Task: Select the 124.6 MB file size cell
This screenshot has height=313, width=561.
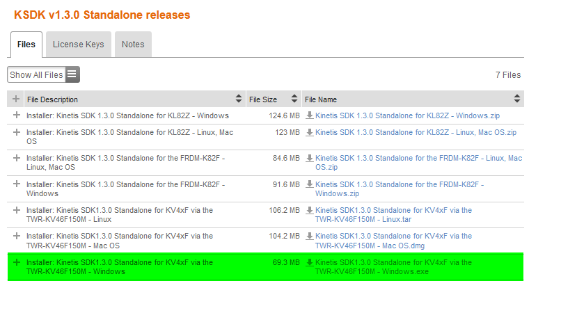Action: tap(284, 115)
